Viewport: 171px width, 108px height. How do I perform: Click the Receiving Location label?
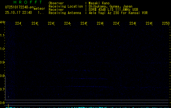(x=66, y=6)
